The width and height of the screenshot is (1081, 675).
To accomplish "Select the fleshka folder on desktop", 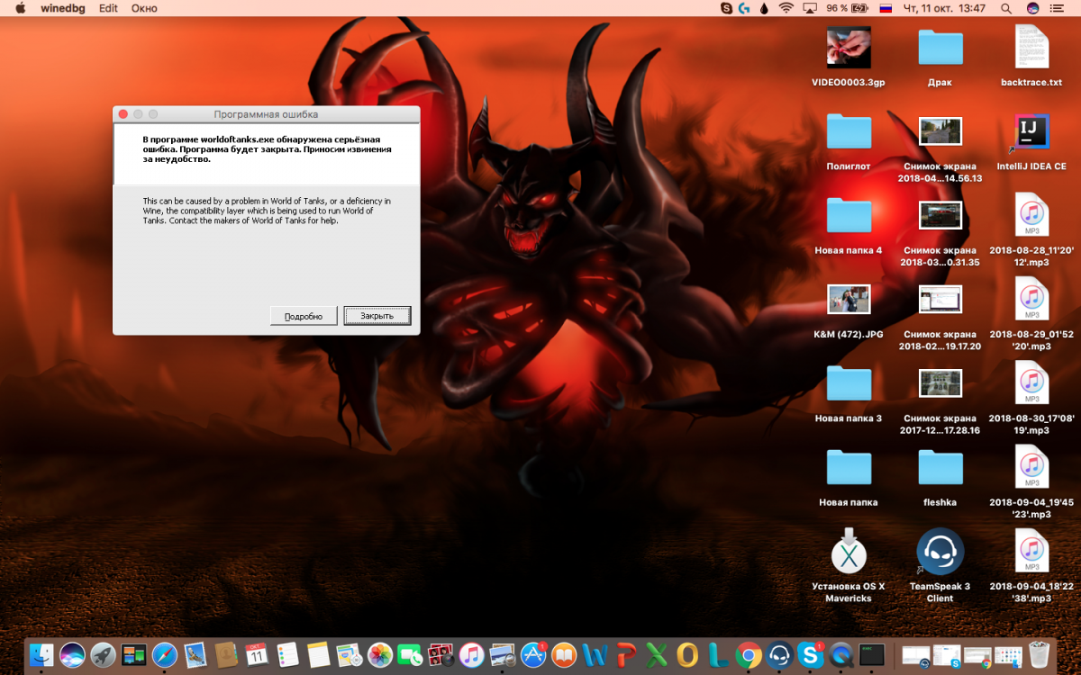I will pos(940,477).
